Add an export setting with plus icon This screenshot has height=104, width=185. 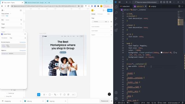click(111, 35)
